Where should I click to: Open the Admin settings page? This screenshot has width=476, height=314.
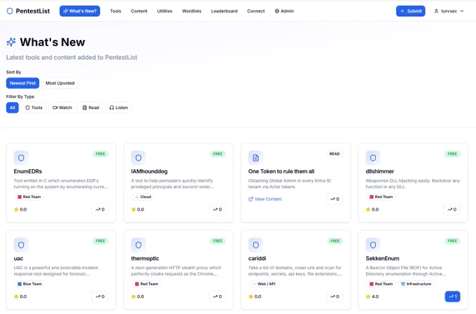click(x=284, y=11)
